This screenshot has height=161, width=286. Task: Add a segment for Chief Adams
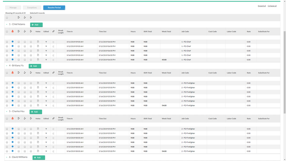36,25
